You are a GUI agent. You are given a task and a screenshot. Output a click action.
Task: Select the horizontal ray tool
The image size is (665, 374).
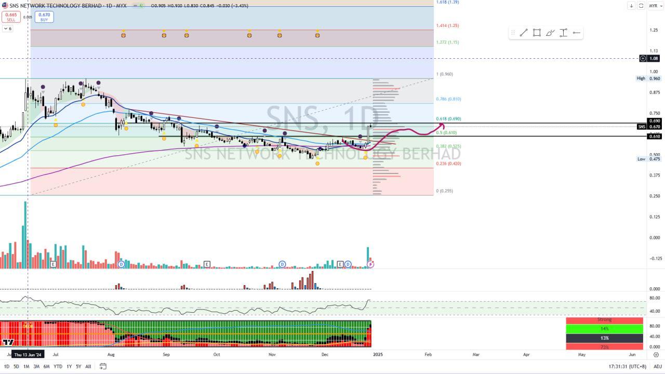576,33
